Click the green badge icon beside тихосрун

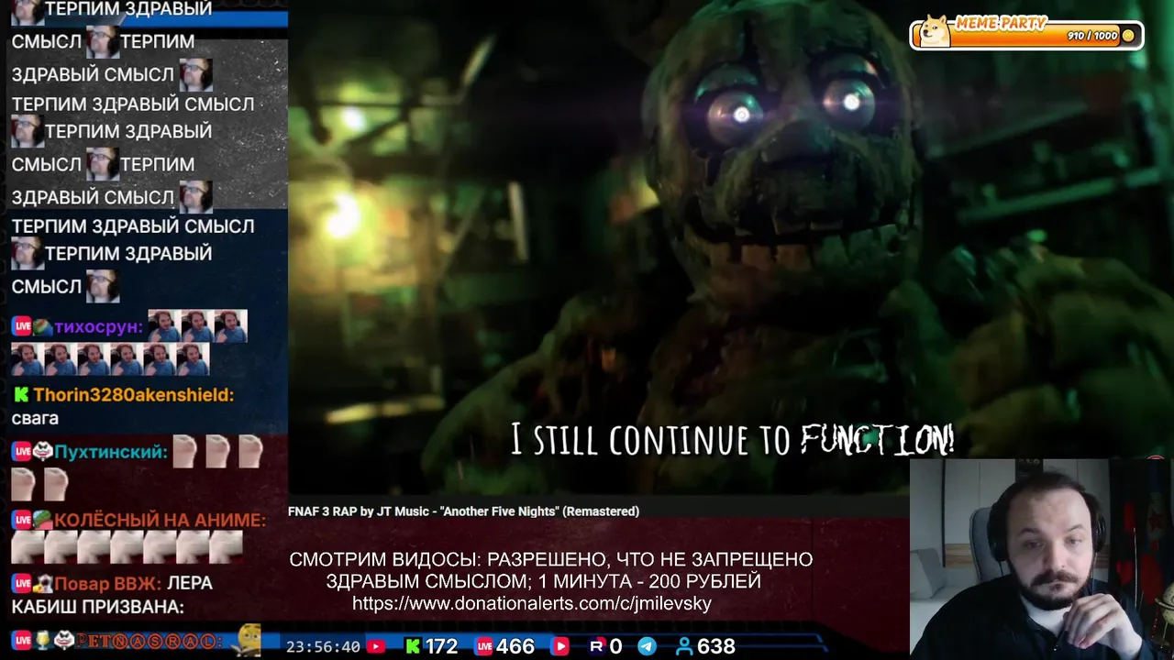(x=42, y=326)
